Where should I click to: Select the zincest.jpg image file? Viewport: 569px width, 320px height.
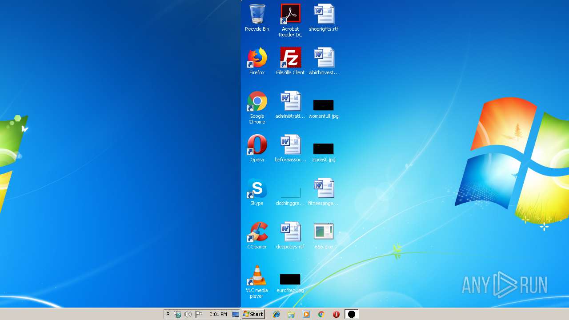pyautogui.click(x=324, y=152)
